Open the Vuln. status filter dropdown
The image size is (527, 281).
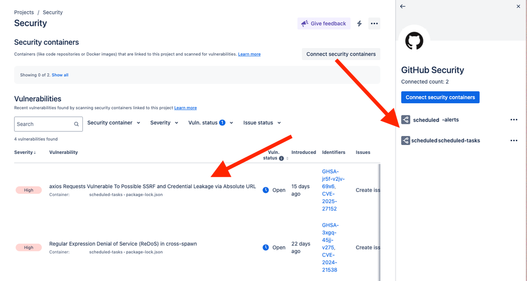point(211,123)
